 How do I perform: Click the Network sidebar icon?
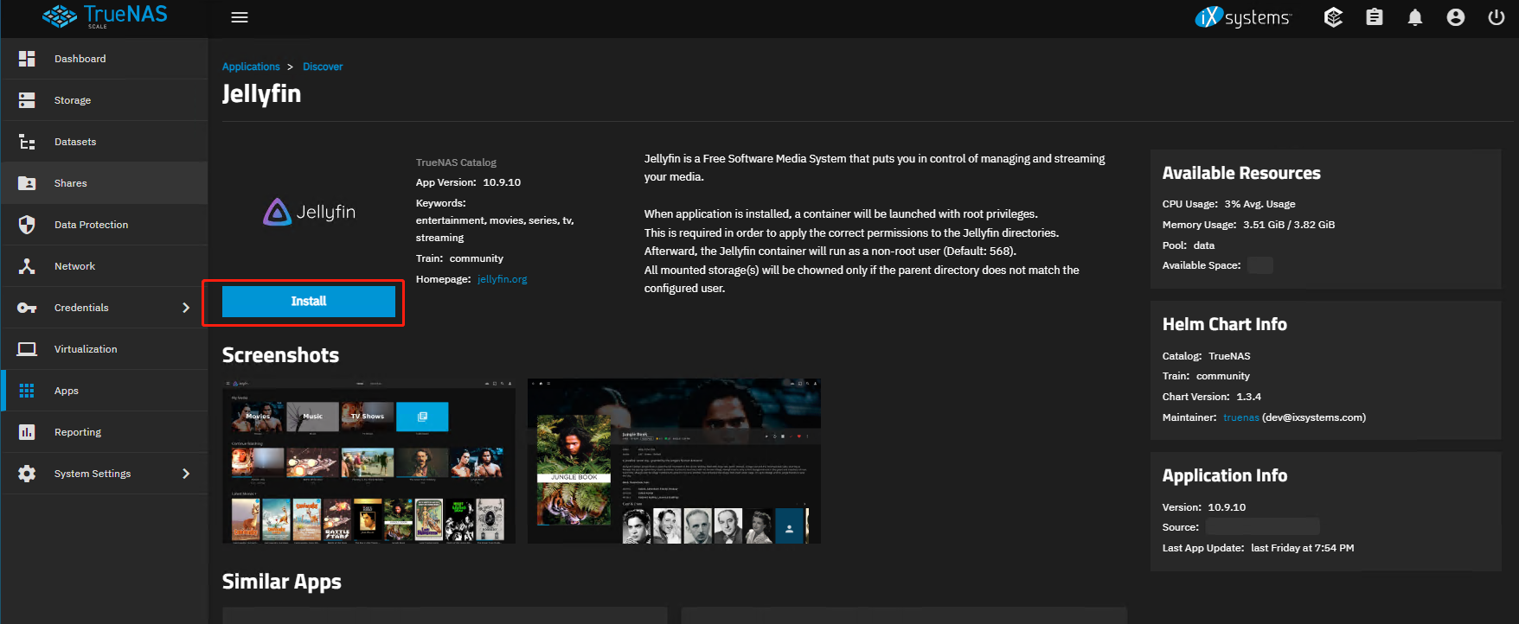(27, 266)
